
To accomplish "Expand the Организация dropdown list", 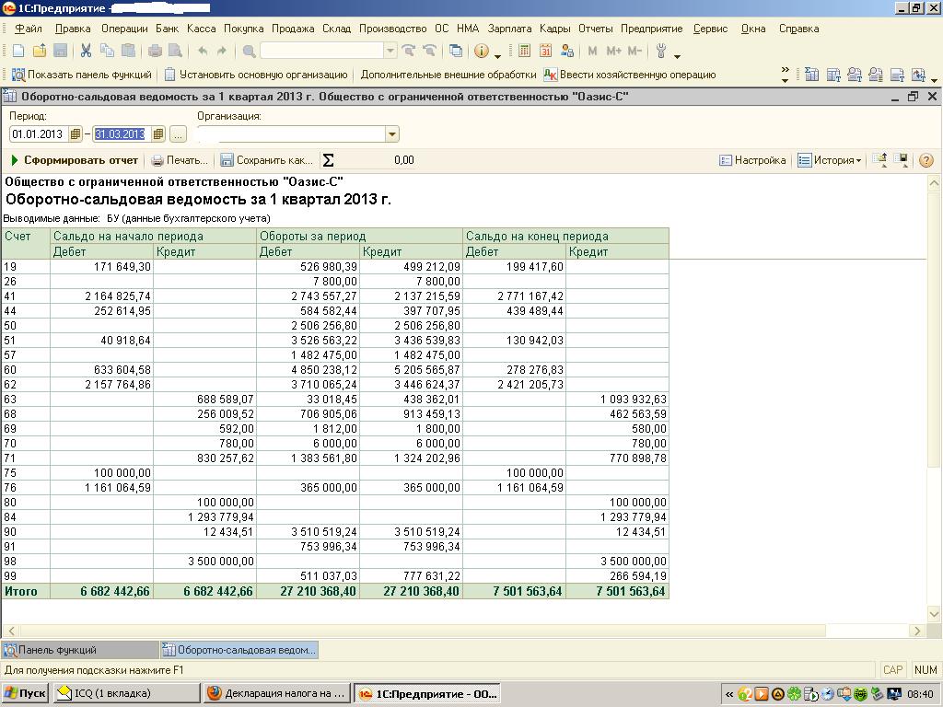I will [x=392, y=134].
